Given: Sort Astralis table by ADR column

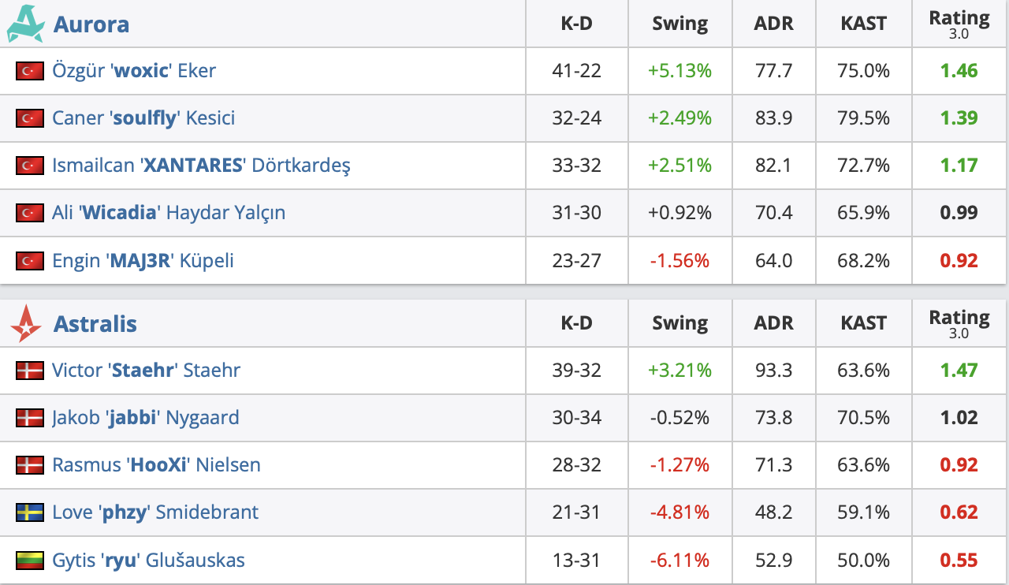Looking at the screenshot, I should [x=773, y=323].
